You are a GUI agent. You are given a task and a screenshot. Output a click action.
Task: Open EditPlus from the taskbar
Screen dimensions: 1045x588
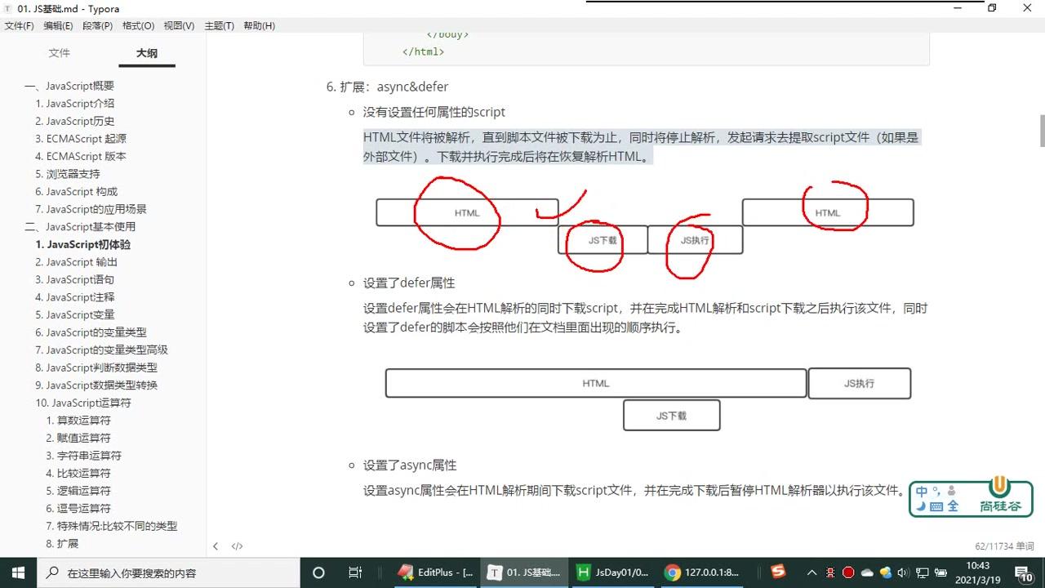[x=435, y=572]
